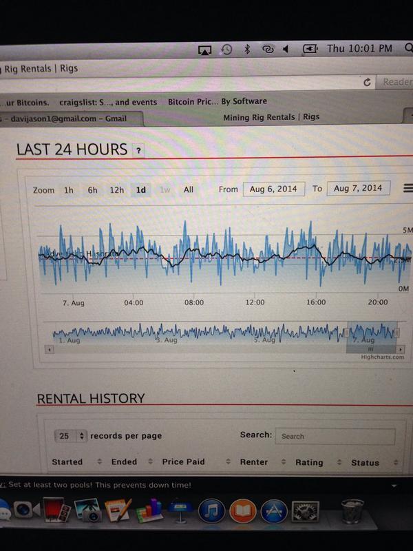This screenshot has width=413, height=551.
Task: Open the Highcharts.com credit link
Action: point(383,357)
